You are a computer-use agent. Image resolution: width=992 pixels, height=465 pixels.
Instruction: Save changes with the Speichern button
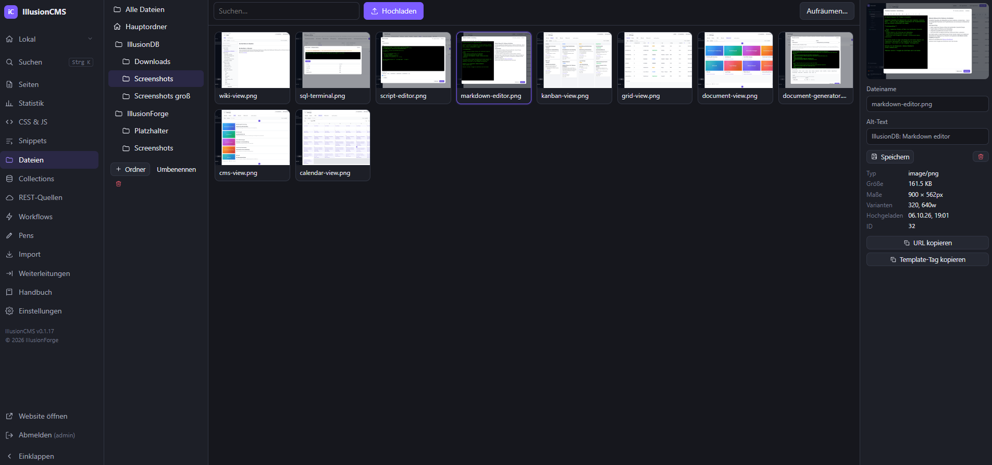pyautogui.click(x=890, y=157)
